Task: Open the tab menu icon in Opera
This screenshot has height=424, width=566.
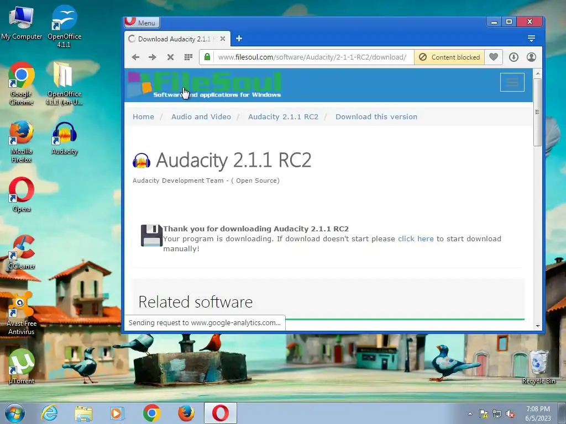Action: point(531,39)
